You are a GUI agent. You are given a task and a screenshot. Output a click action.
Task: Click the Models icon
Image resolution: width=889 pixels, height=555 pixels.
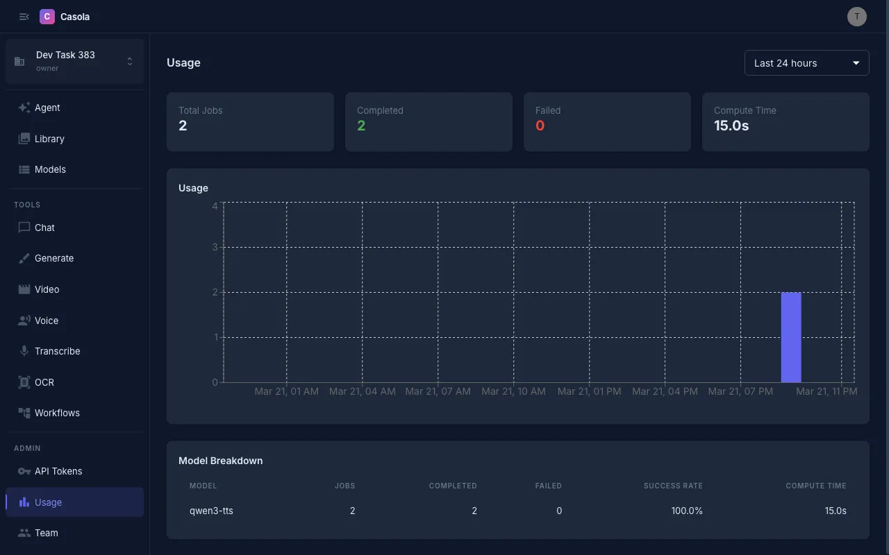click(24, 169)
